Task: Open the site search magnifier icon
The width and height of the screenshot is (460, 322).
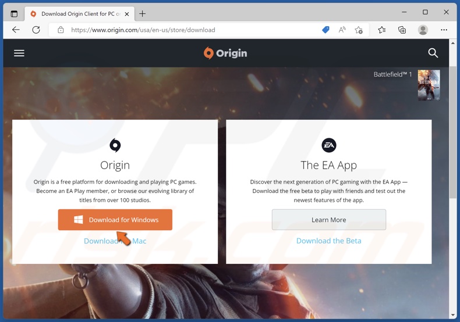Action: coord(433,53)
